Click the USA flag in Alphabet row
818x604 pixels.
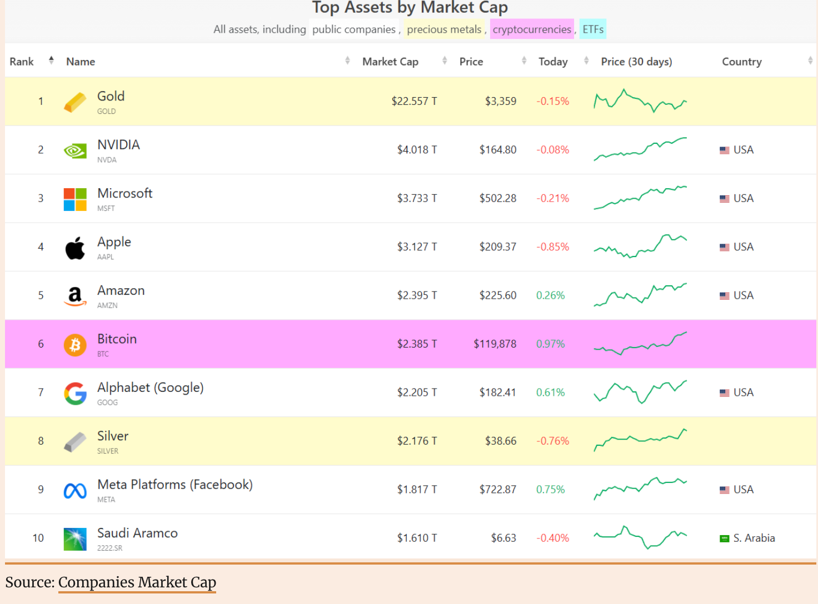pyautogui.click(x=725, y=393)
